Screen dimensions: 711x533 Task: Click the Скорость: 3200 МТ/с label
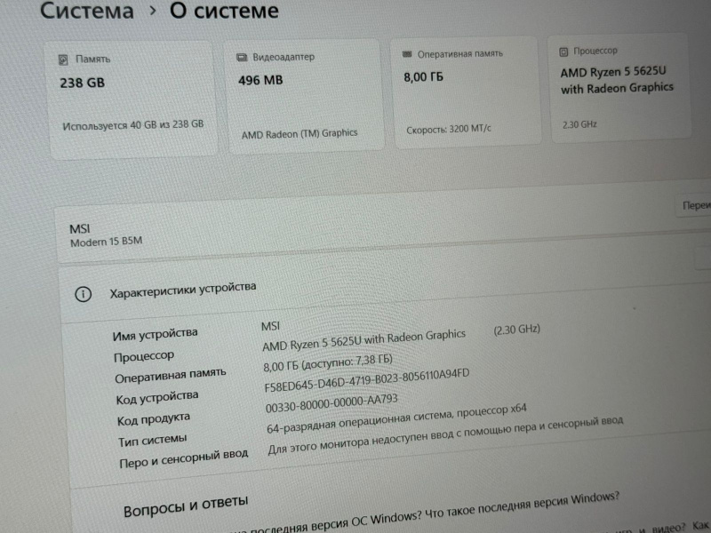point(449,129)
